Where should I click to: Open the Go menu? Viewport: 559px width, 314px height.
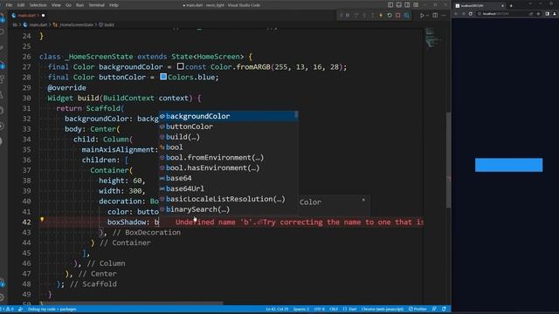68,5
